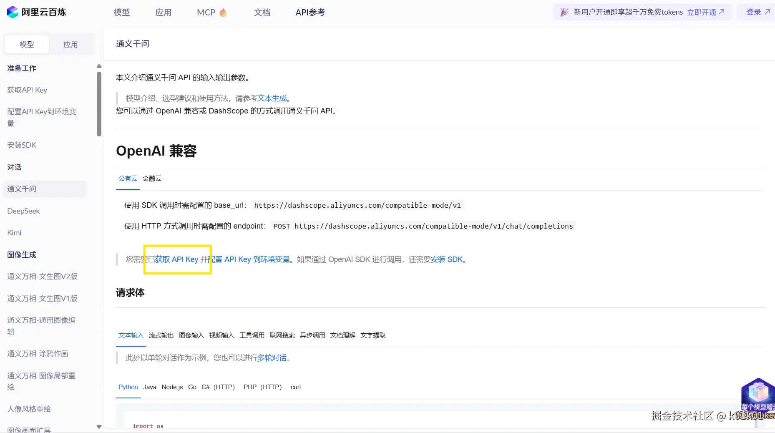This screenshot has height=433, width=775.
Task: Open 通义万相-通用图像编辑 in the sidebar
Action: point(41,326)
